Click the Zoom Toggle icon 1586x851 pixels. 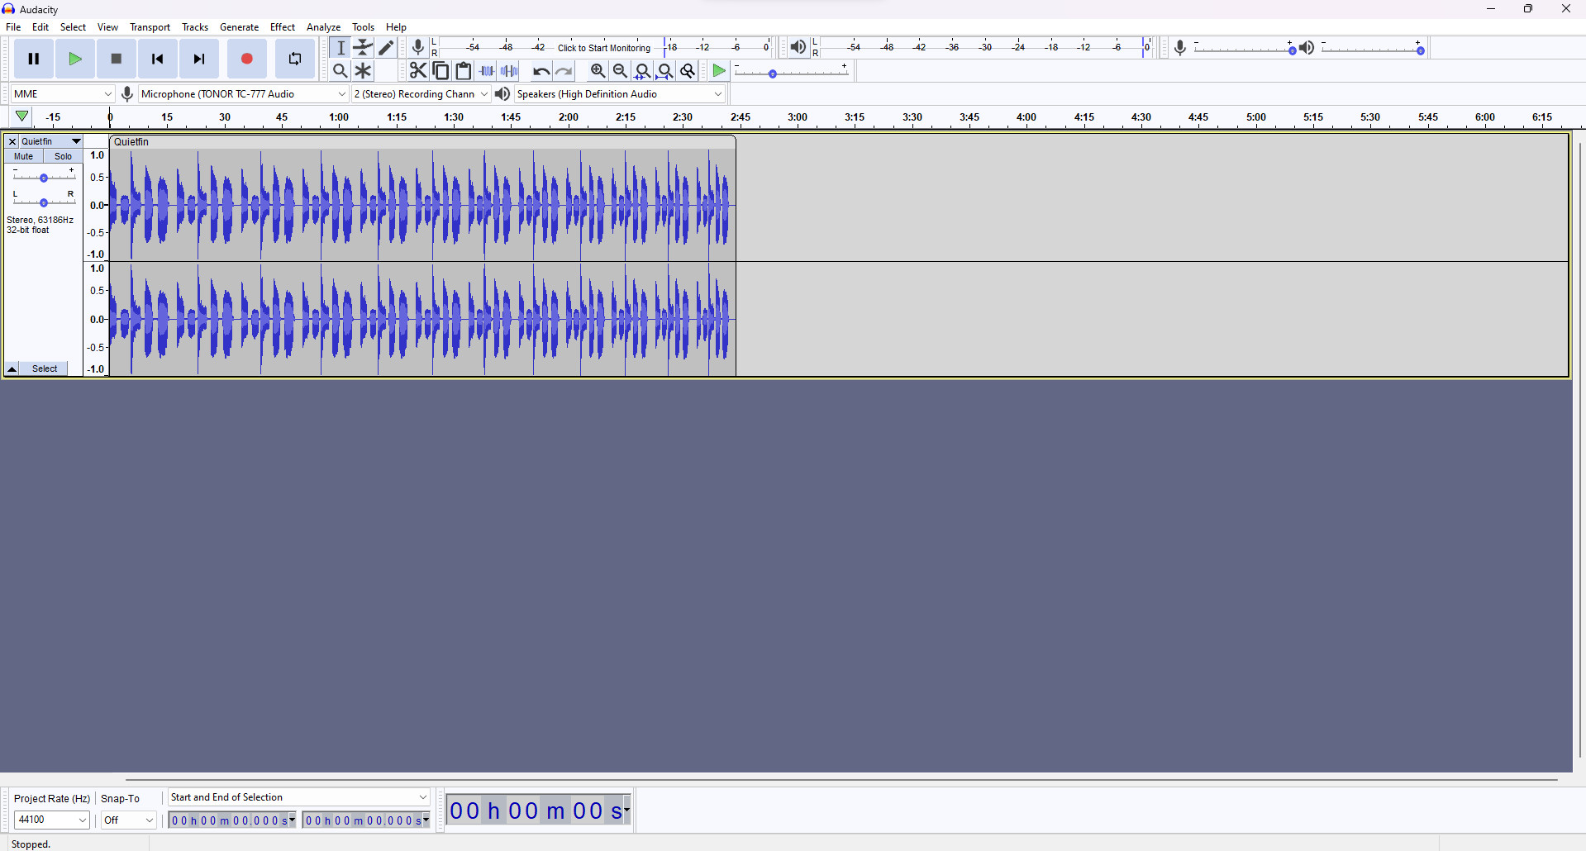[688, 71]
